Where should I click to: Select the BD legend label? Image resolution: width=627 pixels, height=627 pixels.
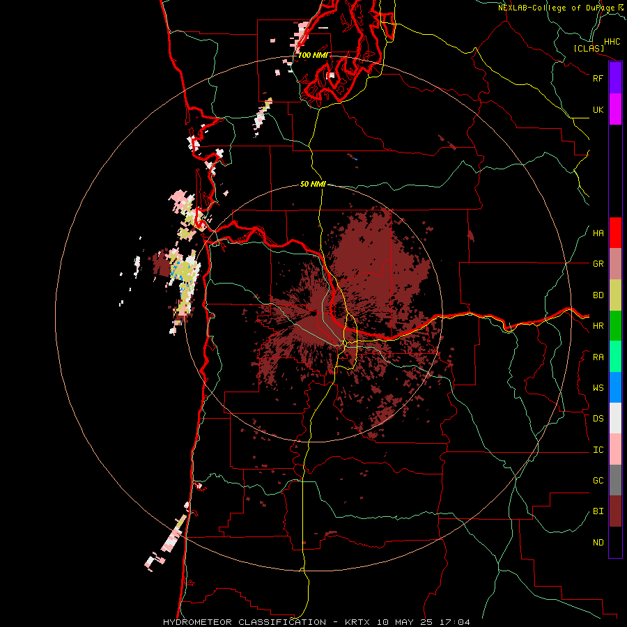598,295
